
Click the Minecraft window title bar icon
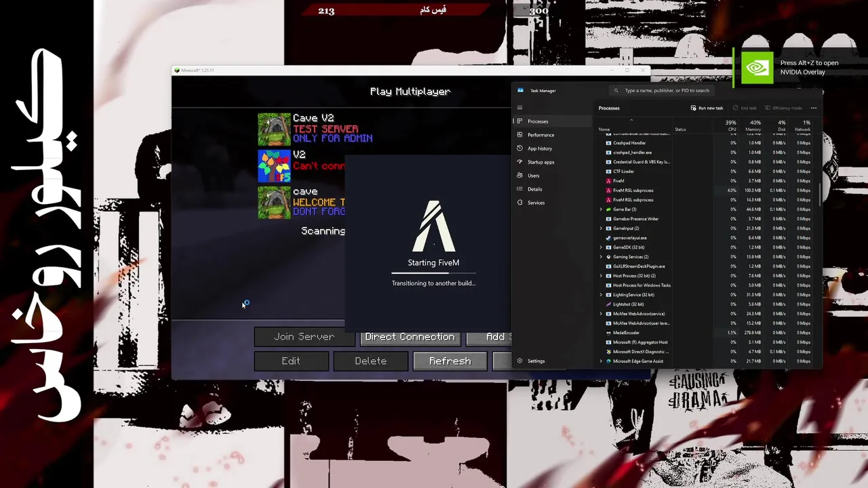pyautogui.click(x=177, y=70)
